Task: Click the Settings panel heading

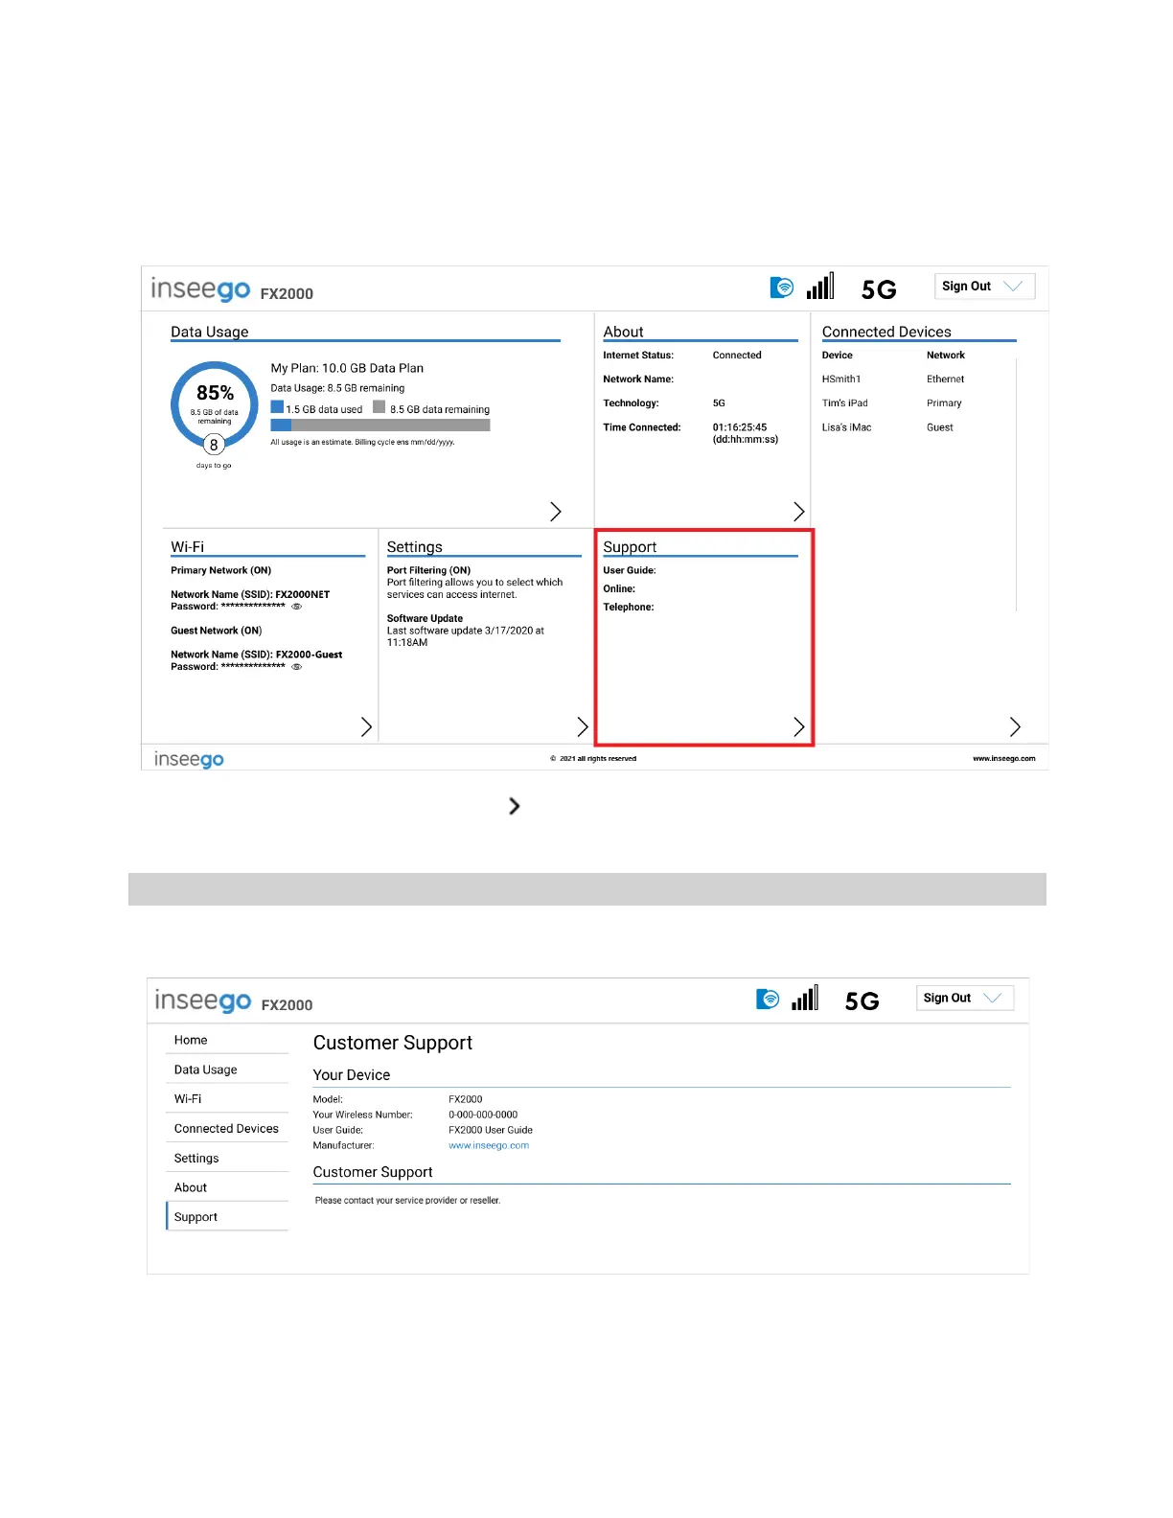Action: [414, 547]
